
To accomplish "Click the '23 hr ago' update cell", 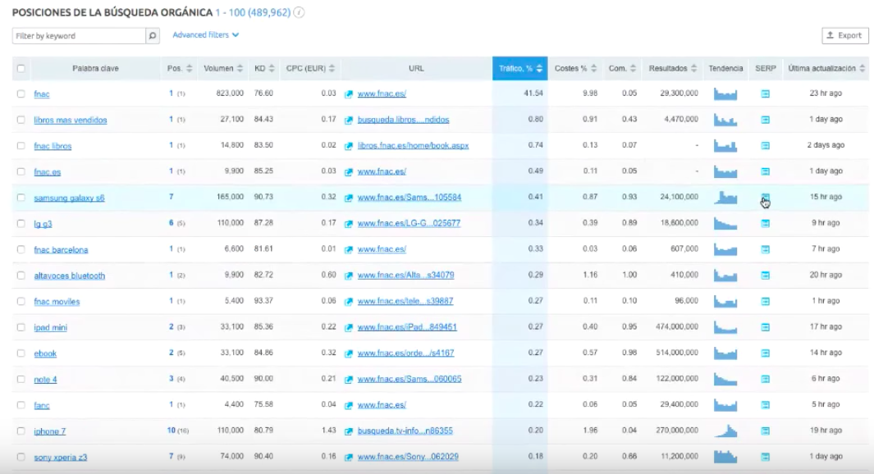I will coord(826,93).
